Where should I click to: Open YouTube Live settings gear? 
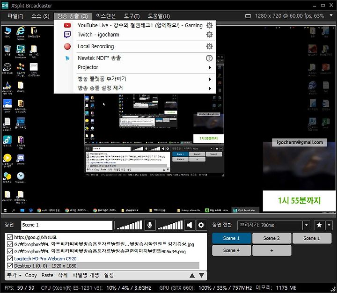coord(209,25)
